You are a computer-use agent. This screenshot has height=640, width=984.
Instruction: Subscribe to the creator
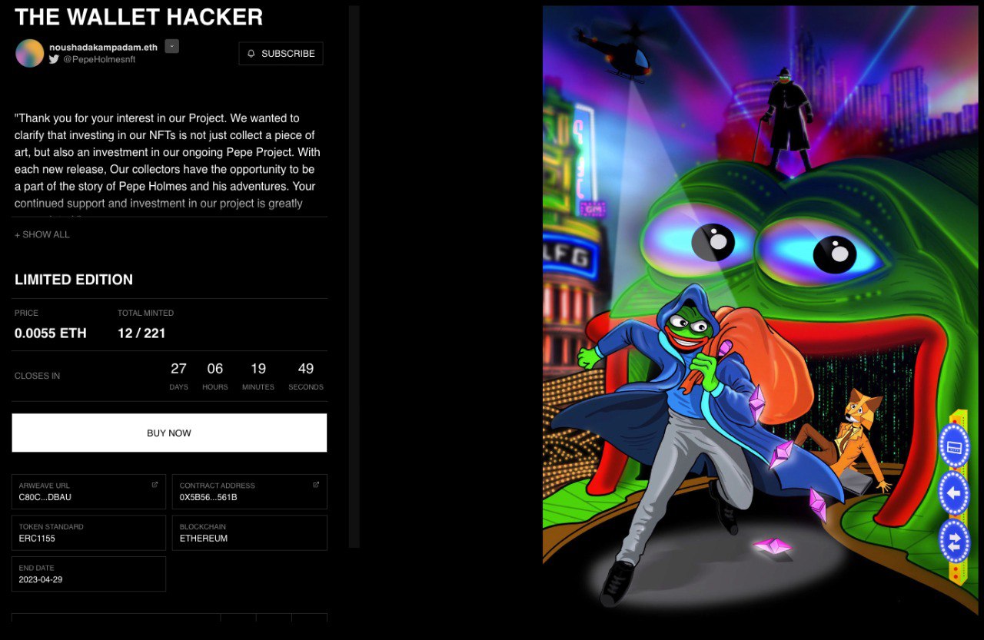[281, 54]
